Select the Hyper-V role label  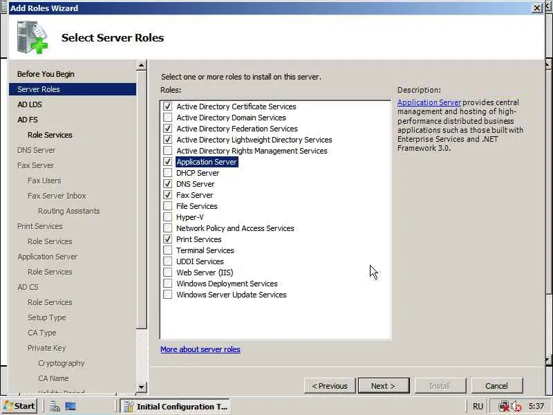(189, 217)
